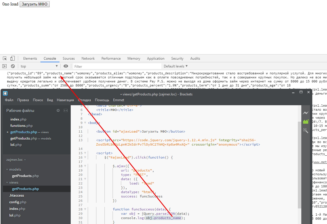Click the split editor view icon

pyautogui.click(x=66, y=110)
